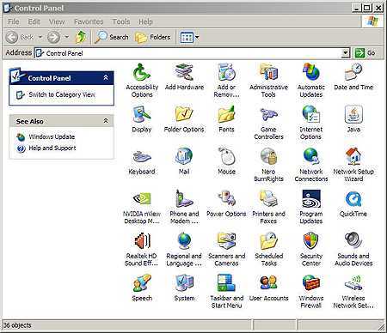Expand the Address bar dropdown

point(346,53)
